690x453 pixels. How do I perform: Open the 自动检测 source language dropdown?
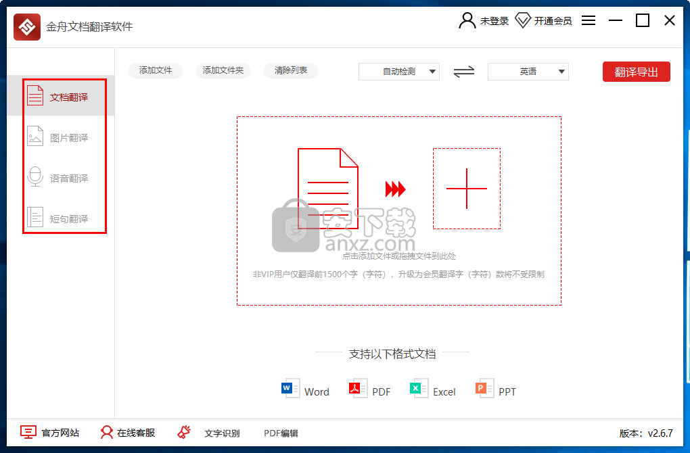pyautogui.click(x=399, y=72)
